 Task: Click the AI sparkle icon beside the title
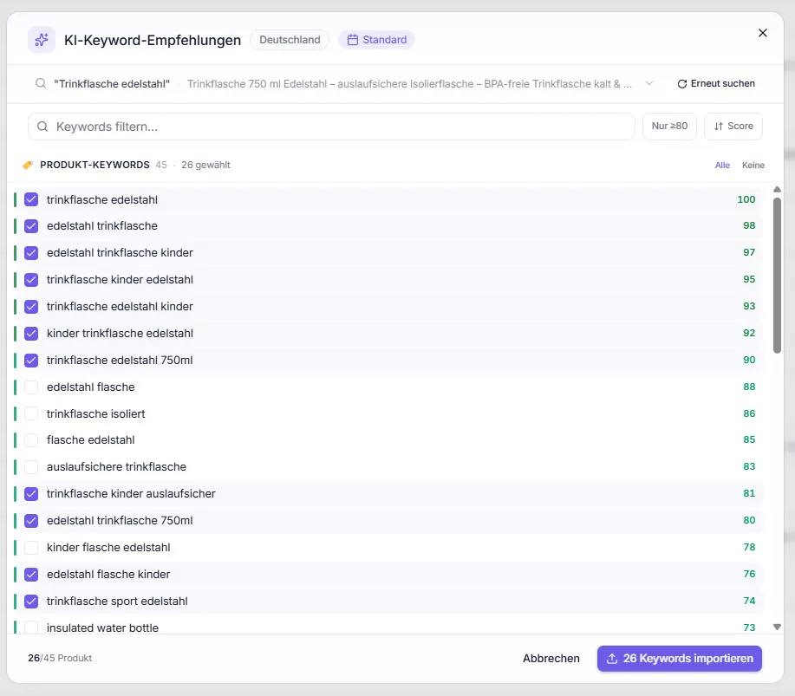pyautogui.click(x=42, y=40)
